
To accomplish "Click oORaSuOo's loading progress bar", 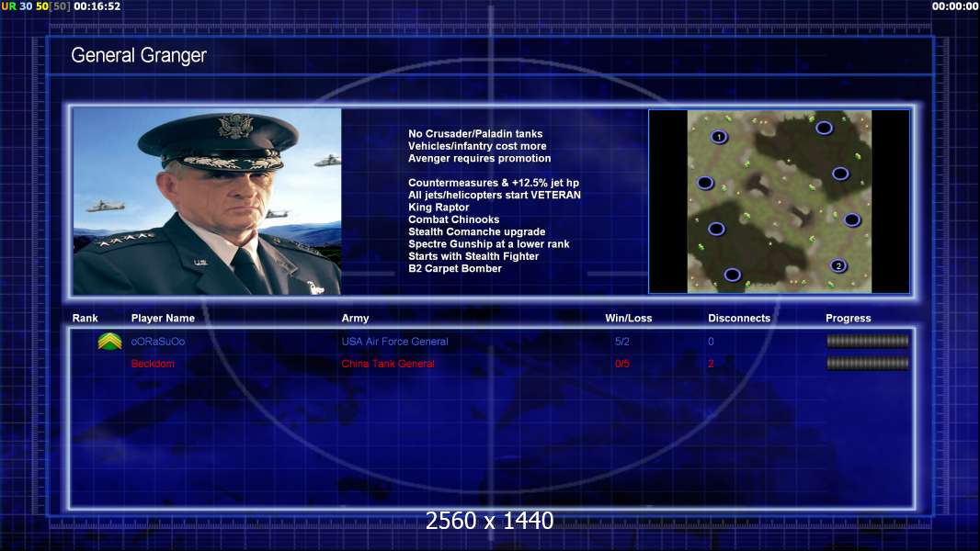I will pos(868,341).
